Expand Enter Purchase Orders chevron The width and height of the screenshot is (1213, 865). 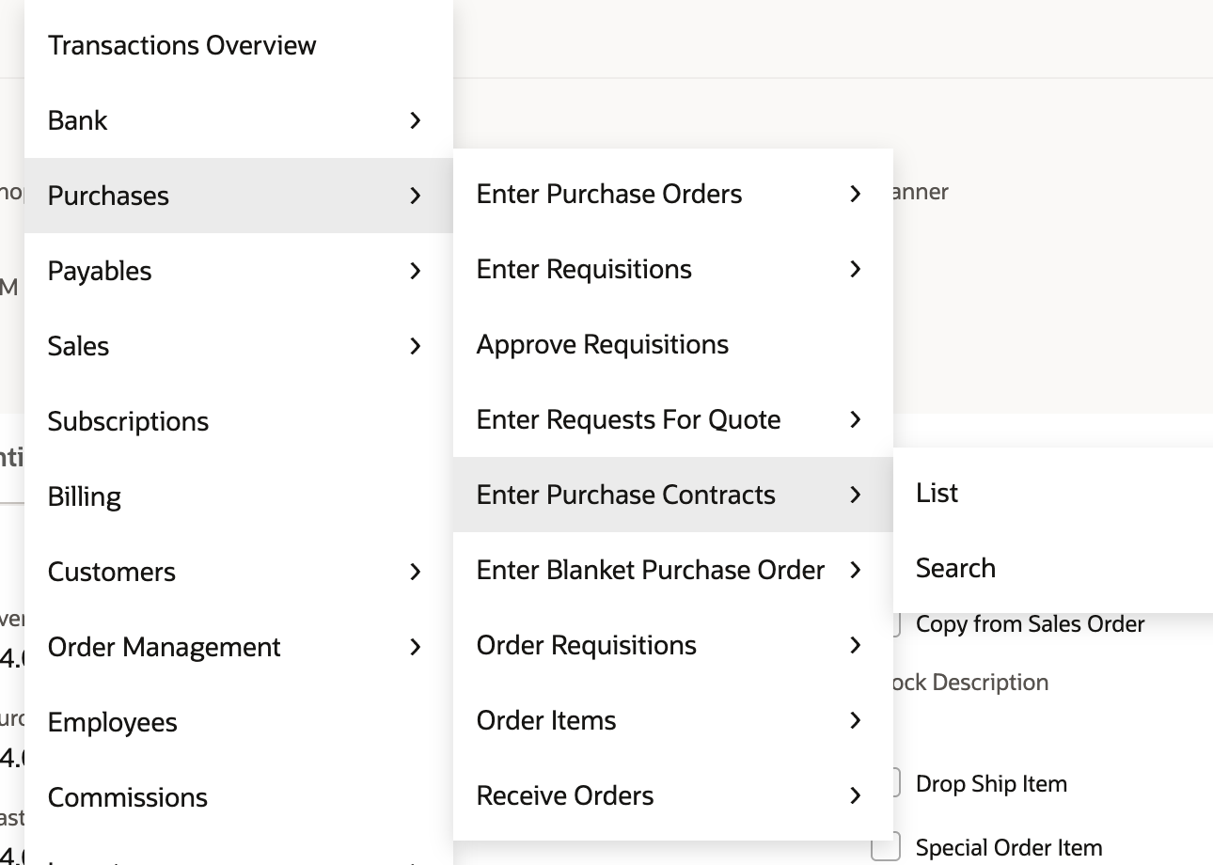click(855, 194)
